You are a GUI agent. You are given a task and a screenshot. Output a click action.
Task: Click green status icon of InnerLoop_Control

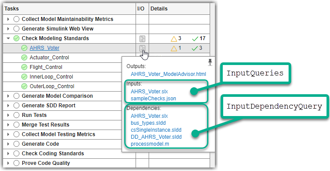point(24,77)
